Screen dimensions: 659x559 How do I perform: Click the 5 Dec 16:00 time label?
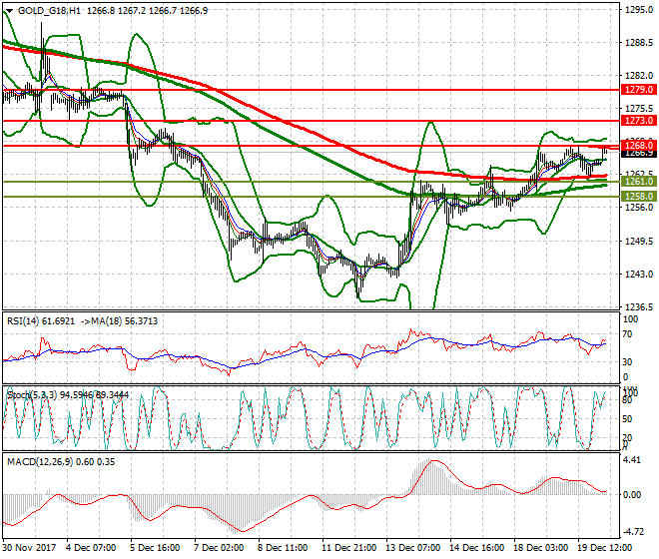(x=156, y=548)
